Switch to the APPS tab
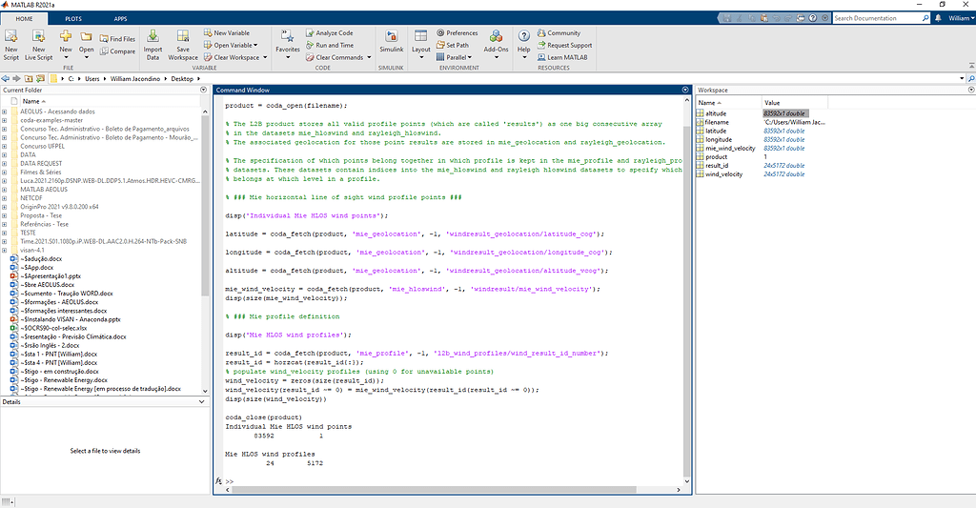Viewport: 976px width, 508px height. pos(121,18)
